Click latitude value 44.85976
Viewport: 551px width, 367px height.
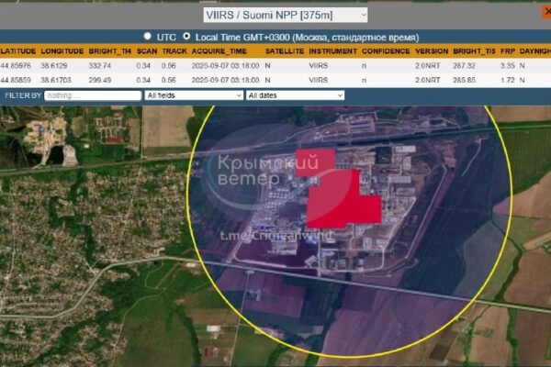tap(16, 66)
